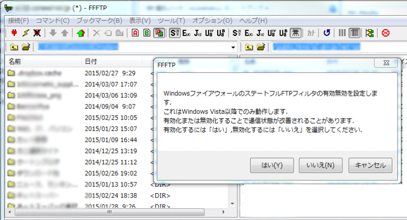Click date 2014/03/06 13:09
Screen dimensions: 407x220
(111, 95)
